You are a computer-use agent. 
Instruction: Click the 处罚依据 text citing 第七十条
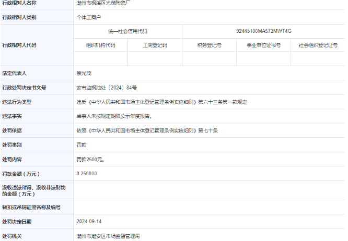tap(147, 130)
